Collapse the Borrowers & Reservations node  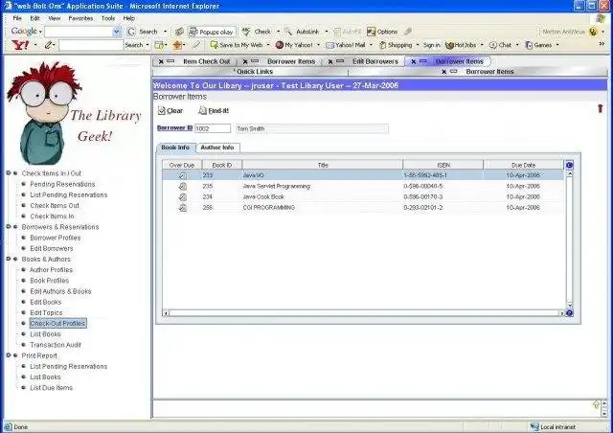click(x=9, y=226)
